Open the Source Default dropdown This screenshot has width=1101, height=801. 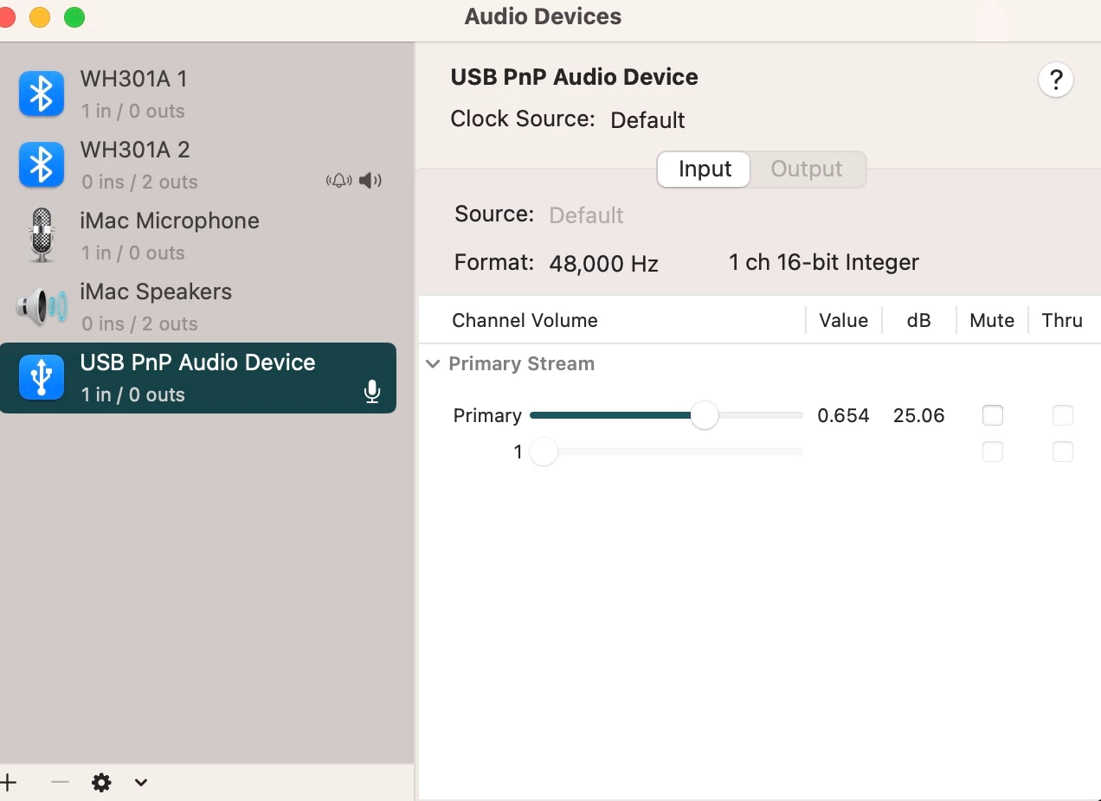point(586,215)
